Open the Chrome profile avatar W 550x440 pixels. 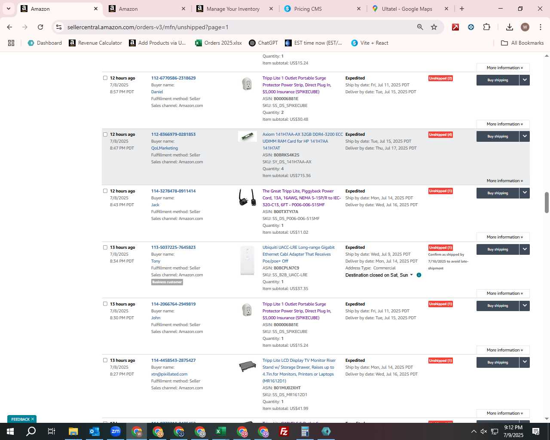[x=525, y=27]
